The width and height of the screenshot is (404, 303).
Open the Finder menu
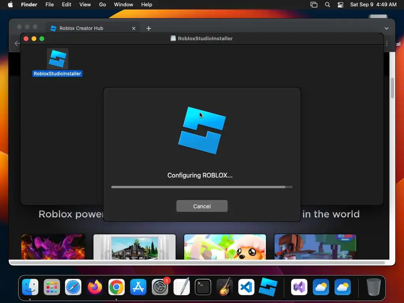tap(29, 5)
